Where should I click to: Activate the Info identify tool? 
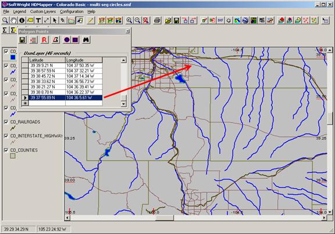pyautogui.click(x=22, y=20)
